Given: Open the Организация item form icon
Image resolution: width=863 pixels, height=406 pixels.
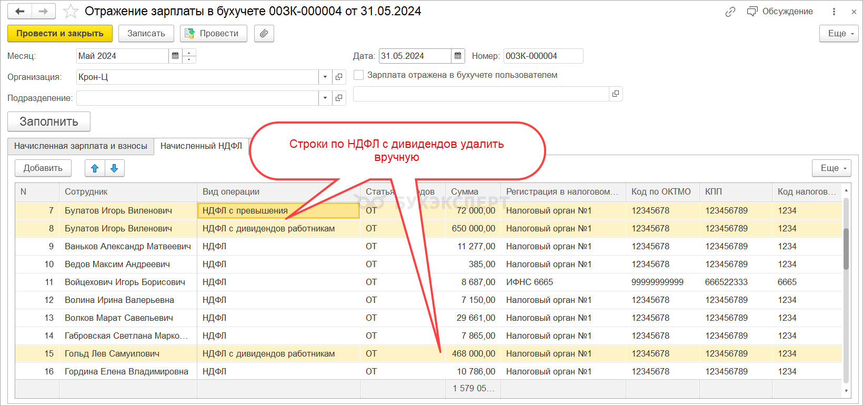Looking at the screenshot, I should tap(339, 77).
